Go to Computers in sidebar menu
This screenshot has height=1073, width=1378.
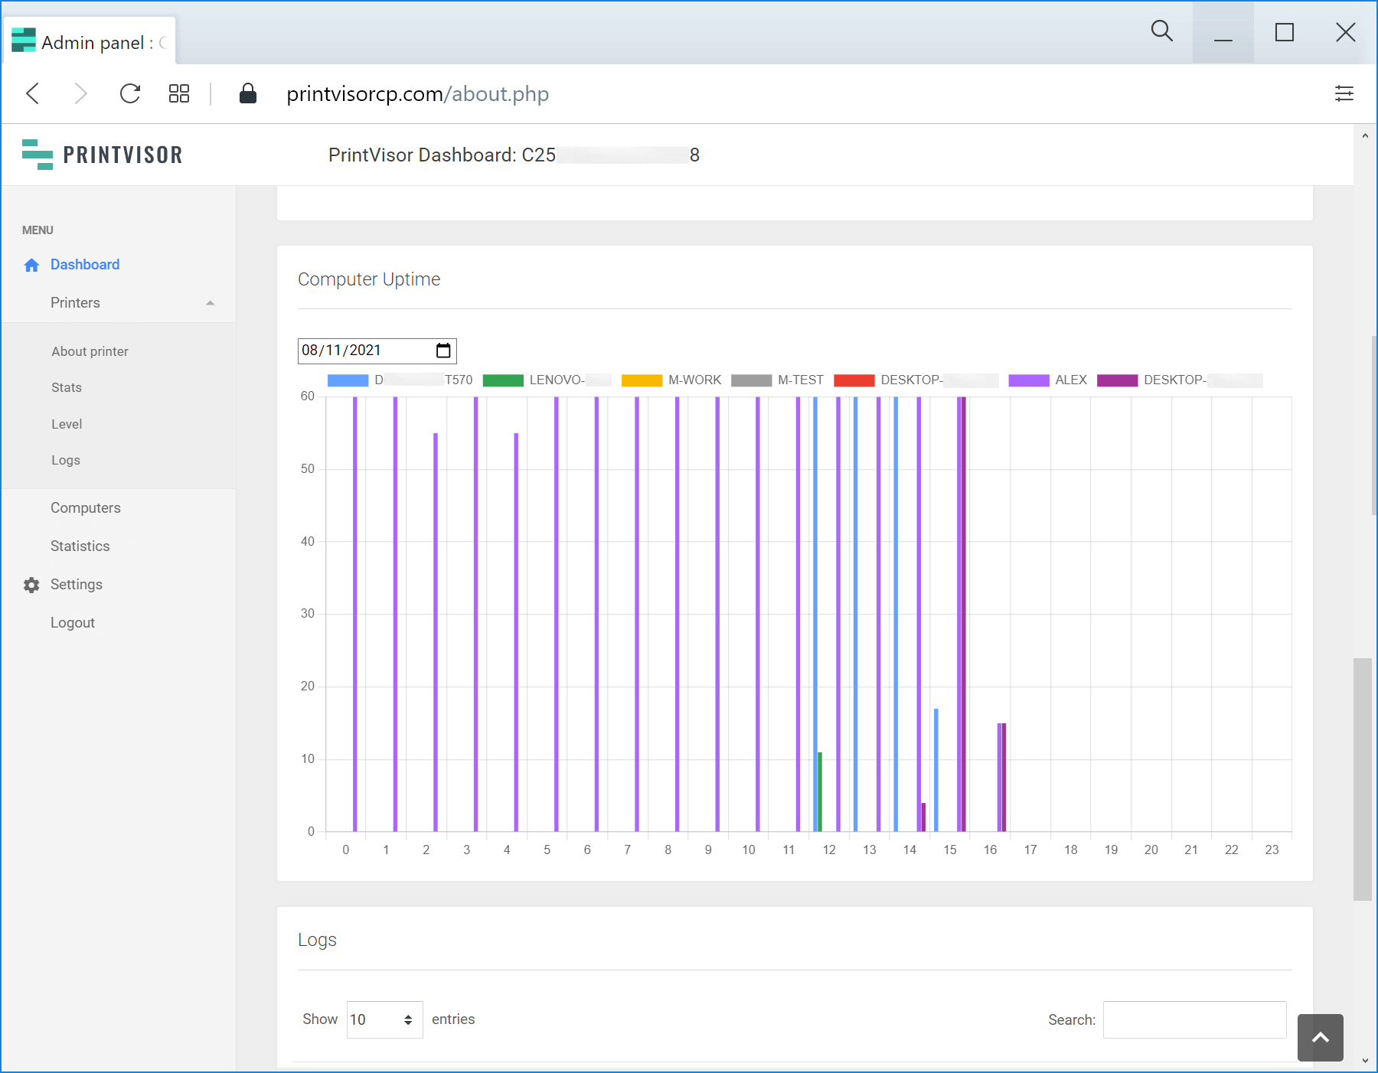85,508
